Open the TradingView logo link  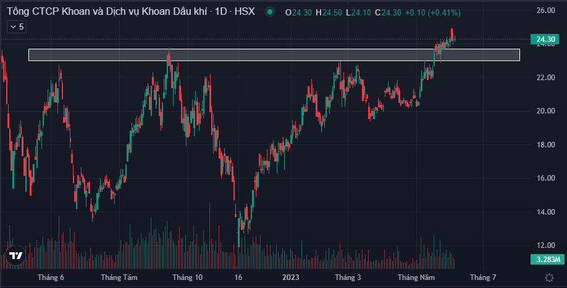click(15, 256)
